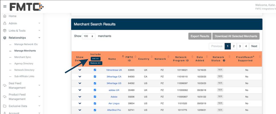Open the 34heritage CA merchant link
The height and width of the screenshot is (114, 276).
click(x=114, y=77)
